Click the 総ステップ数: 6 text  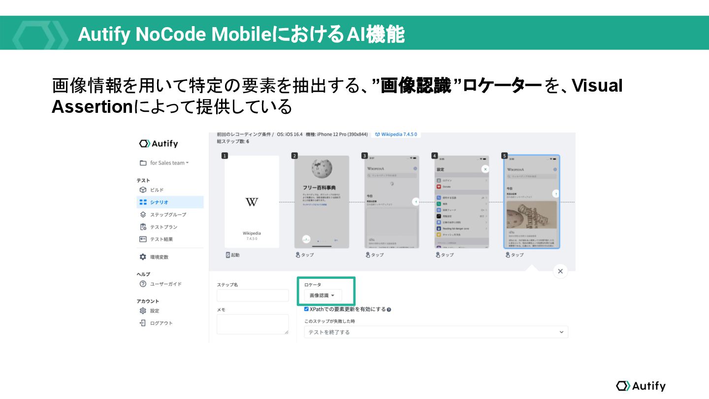pos(233,141)
